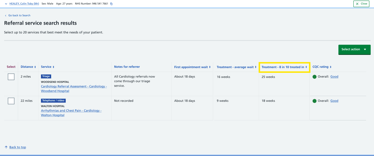The image size is (374, 156).
Task: Click the Select column header
Action: click(x=11, y=67)
